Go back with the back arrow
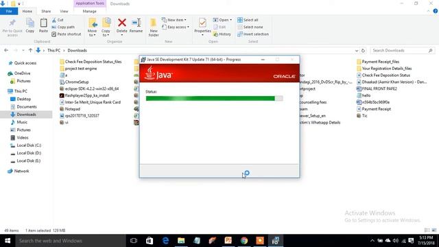This screenshot has width=439, height=247. [x=6, y=50]
